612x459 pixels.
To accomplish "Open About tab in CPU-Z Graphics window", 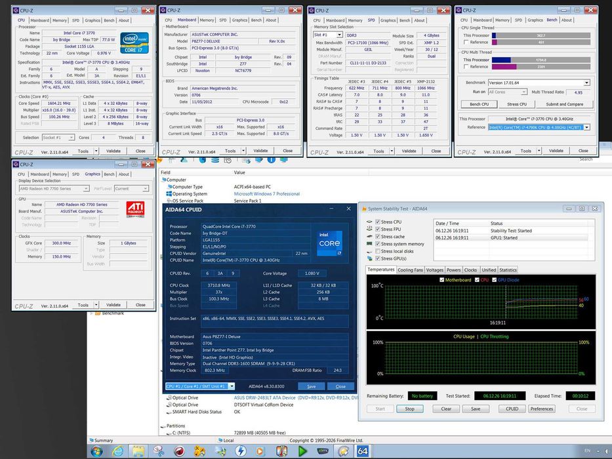I will (x=124, y=174).
